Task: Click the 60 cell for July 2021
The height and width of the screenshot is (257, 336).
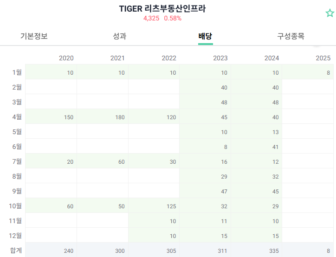Action: point(103,161)
